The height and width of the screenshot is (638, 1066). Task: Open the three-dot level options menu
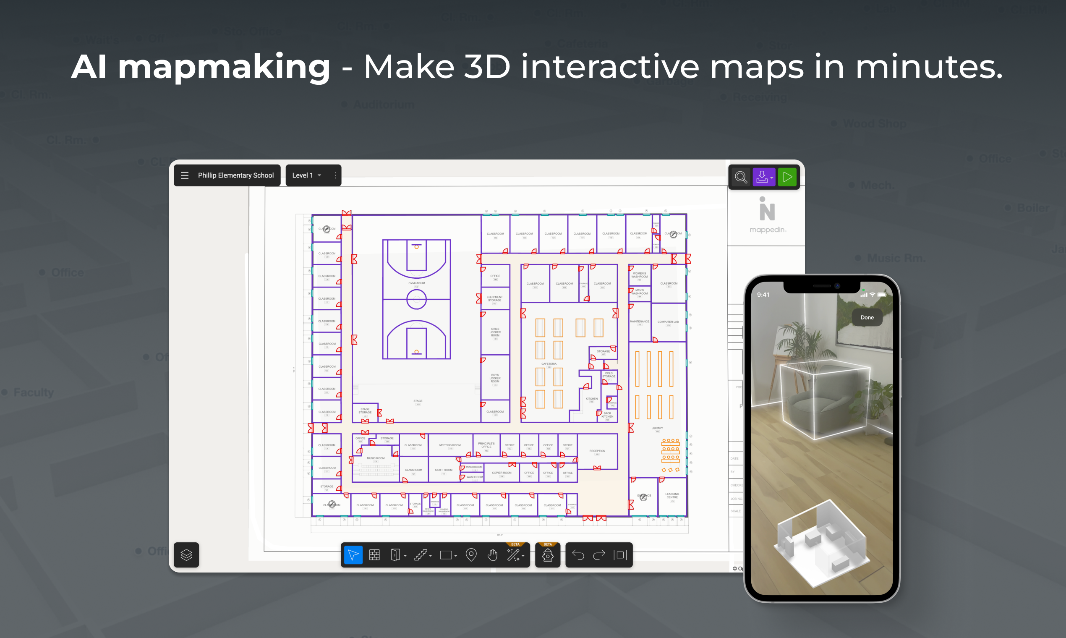click(335, 175)
